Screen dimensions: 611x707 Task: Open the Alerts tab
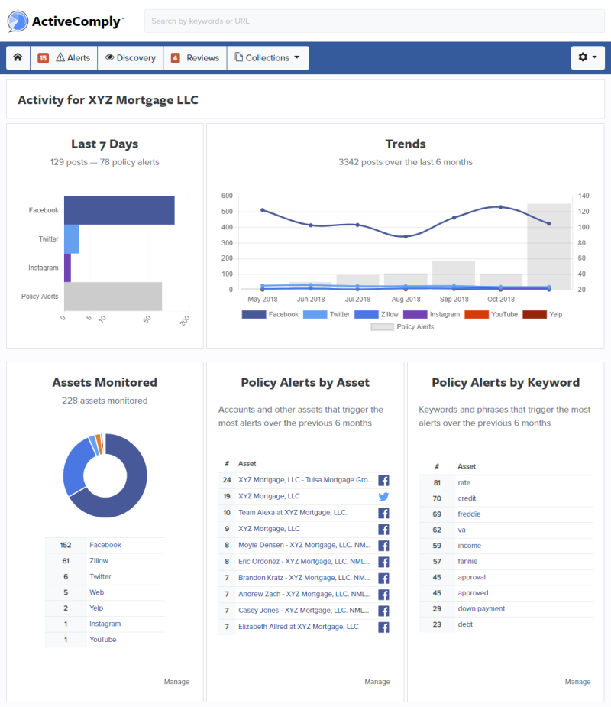(x=64, y=58)
